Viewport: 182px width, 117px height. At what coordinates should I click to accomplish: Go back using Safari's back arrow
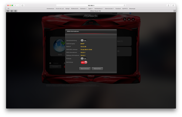pos(15,5)
